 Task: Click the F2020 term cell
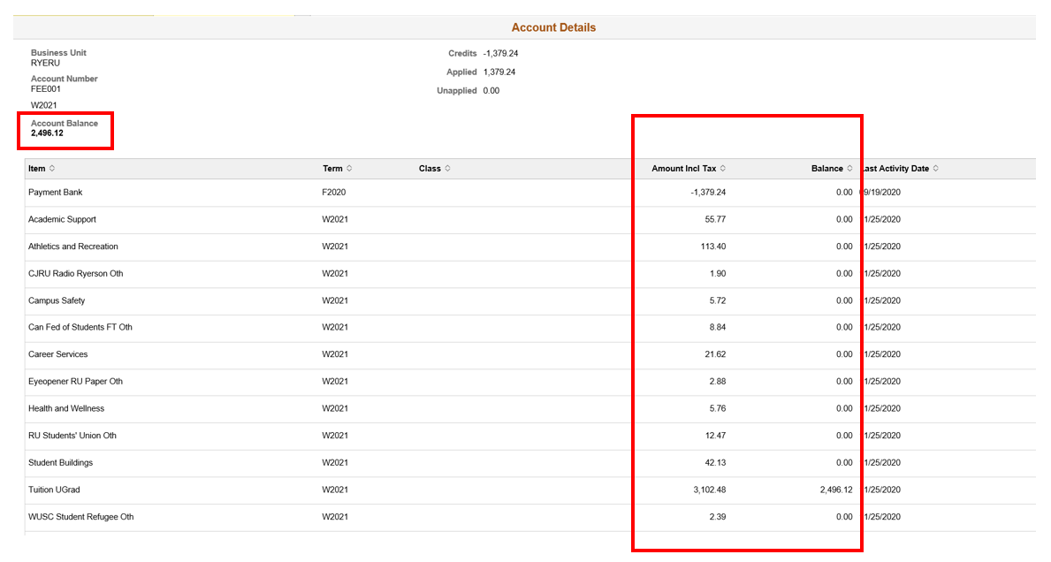[x=334, y=193]
